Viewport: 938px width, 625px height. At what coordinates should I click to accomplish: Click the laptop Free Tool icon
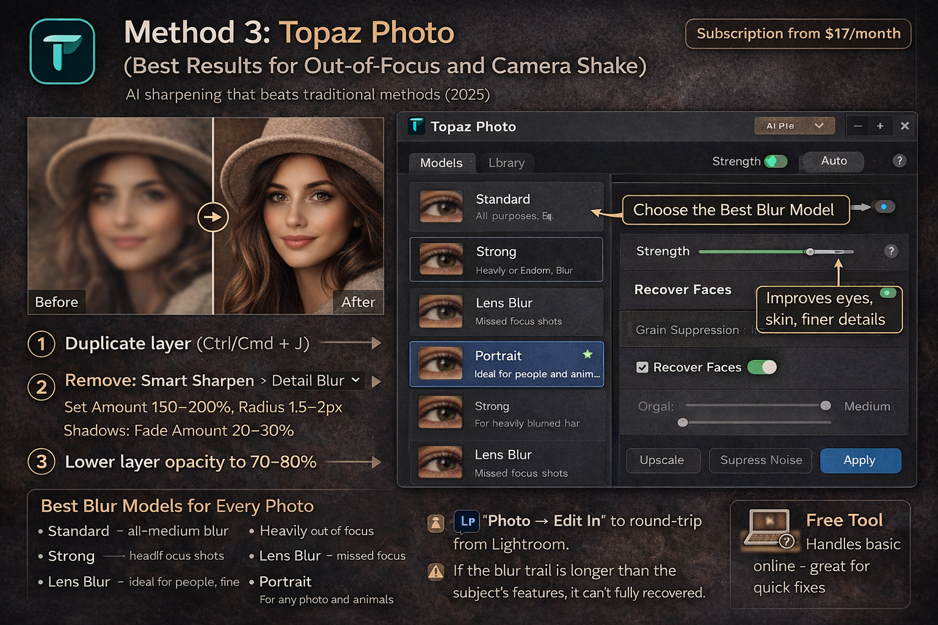click(769, 529)
